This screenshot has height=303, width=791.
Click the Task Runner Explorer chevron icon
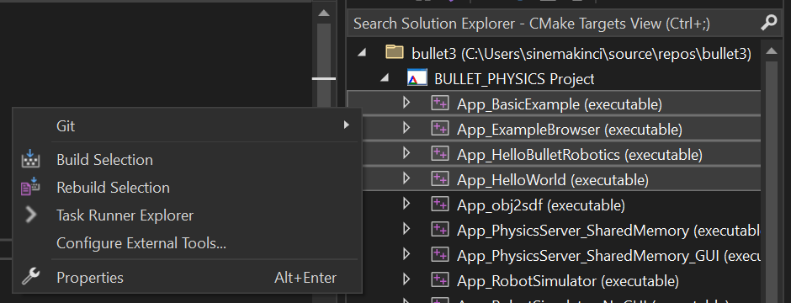click(x=31, y=215)
